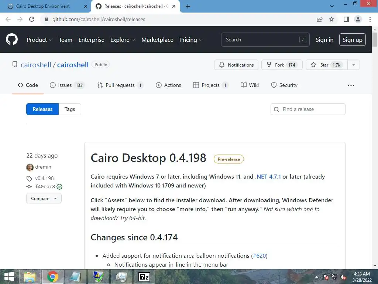The image size is (378, 284).
Task: Click the share page icon in address bar
Action: click(x=320, y=19)
